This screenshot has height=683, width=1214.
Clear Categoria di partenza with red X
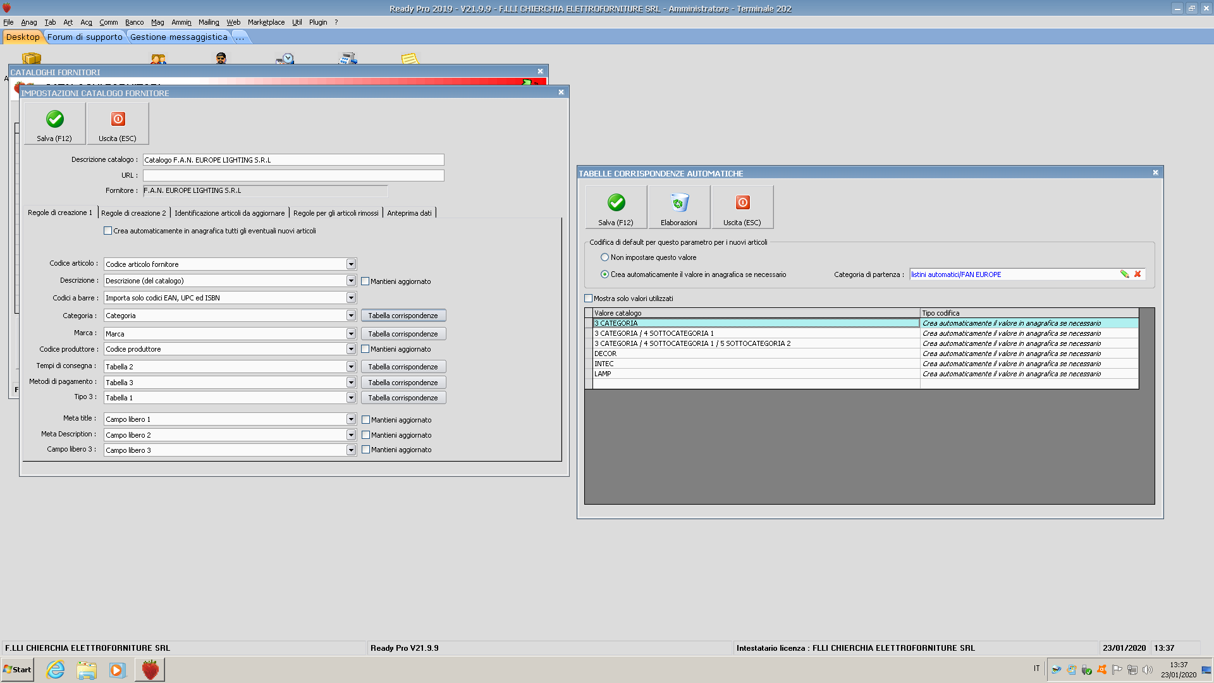coord(1137,274)
